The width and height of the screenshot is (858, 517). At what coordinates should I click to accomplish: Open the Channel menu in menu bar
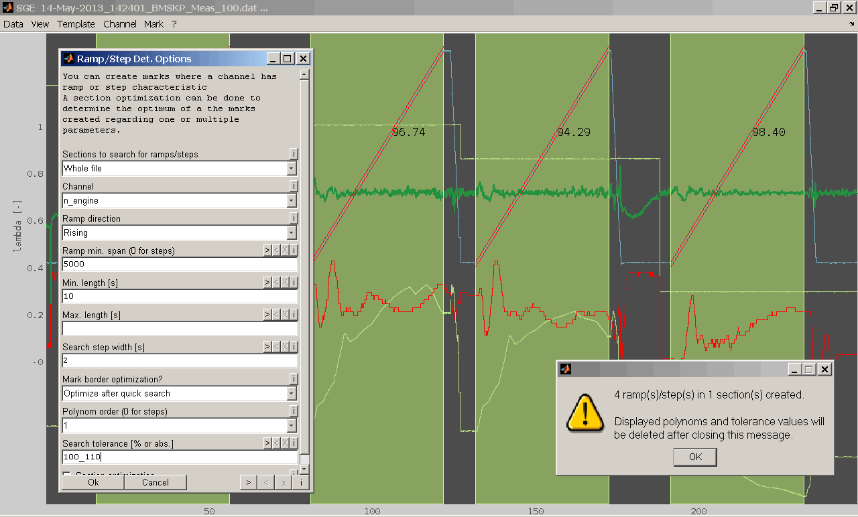tap(120, 24)
